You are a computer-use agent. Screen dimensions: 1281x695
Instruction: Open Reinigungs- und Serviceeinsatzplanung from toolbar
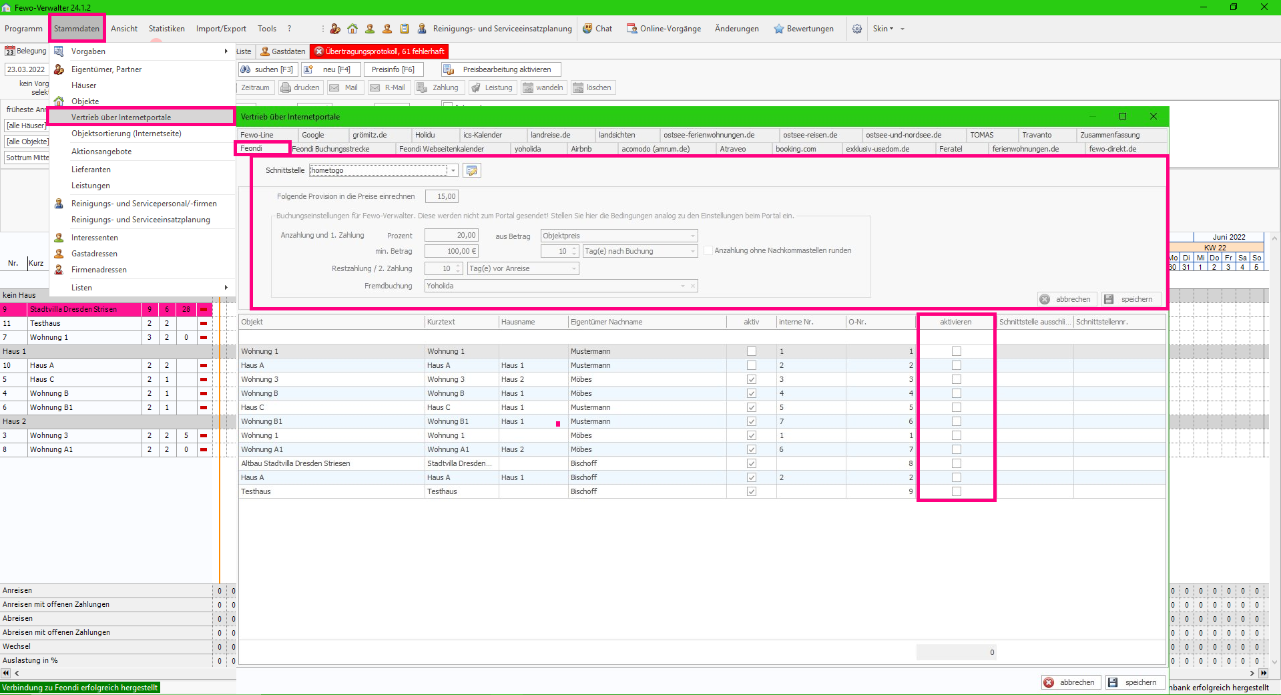click(495, 29)
